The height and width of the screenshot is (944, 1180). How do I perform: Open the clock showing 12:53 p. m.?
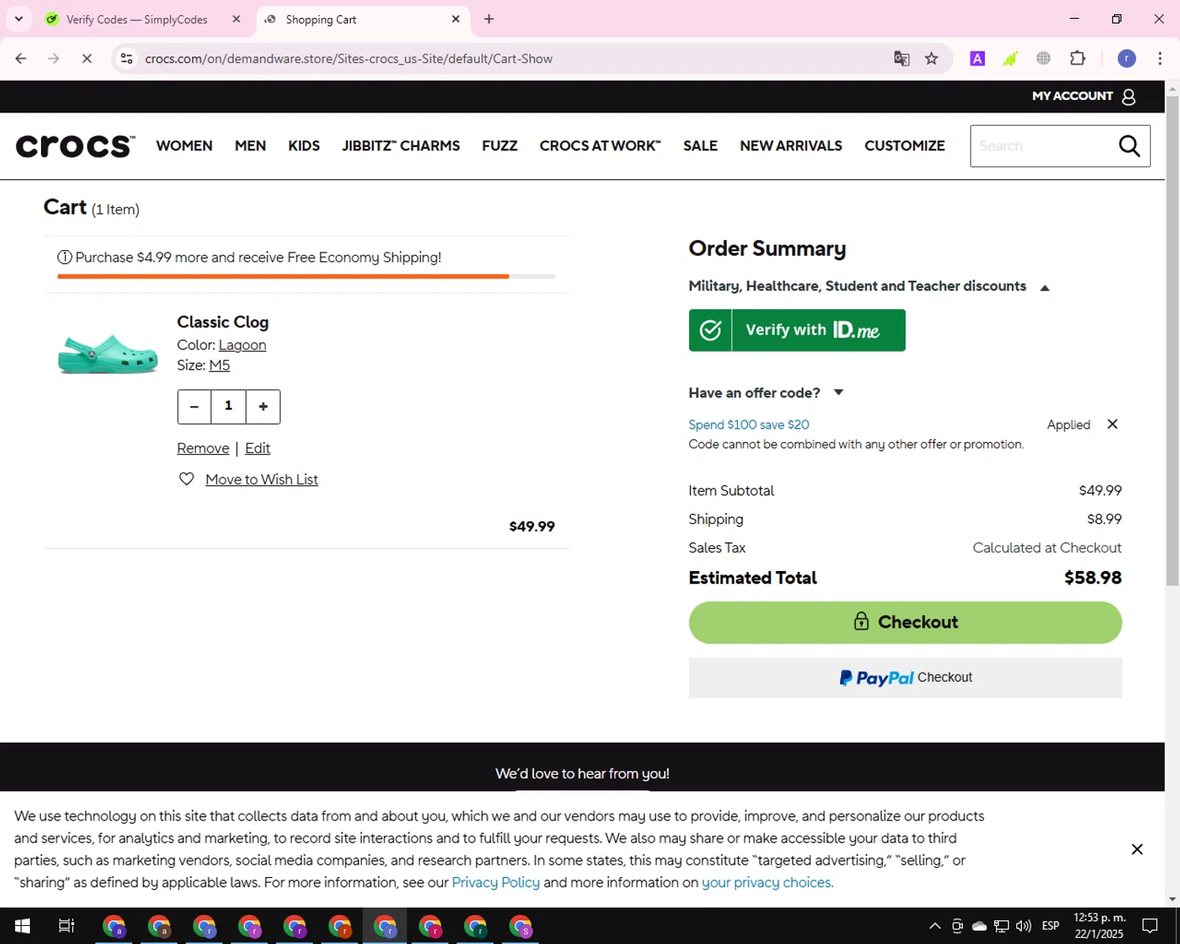tap(1100, 926)
